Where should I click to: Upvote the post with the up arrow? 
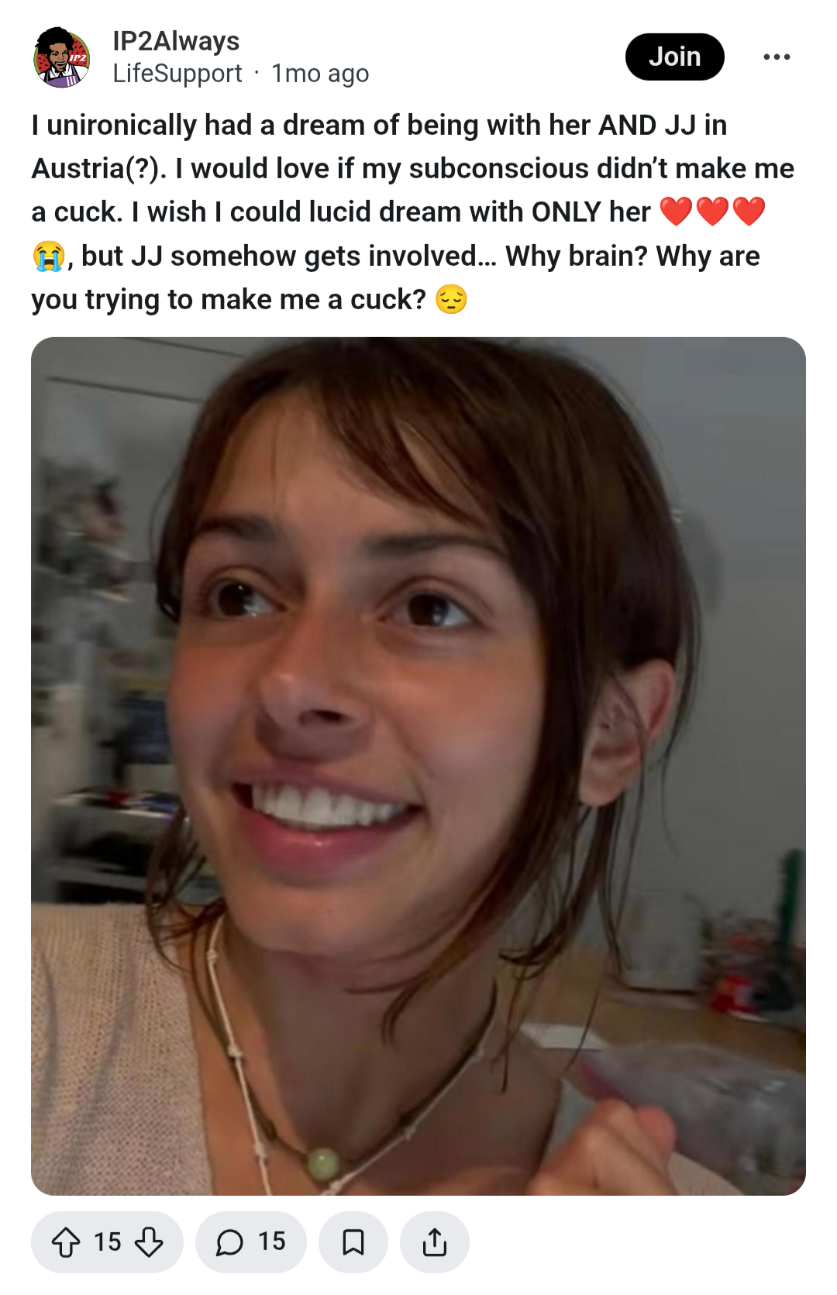[66, 1242]
